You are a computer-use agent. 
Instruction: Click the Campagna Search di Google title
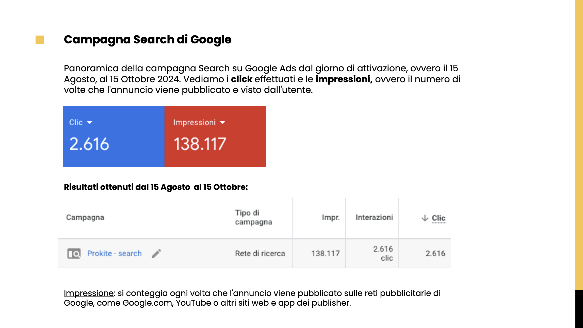[148, 40]
